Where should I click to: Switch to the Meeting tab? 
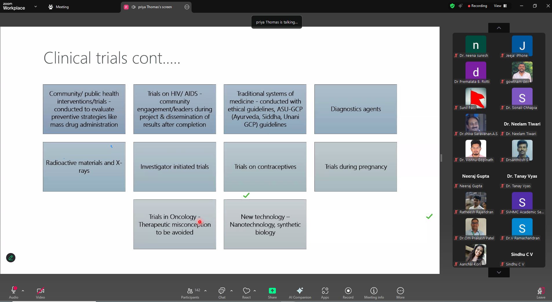coord(59,7)
